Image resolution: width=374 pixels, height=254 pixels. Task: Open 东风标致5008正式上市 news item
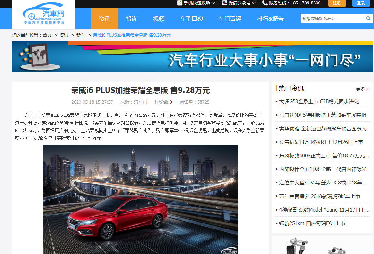tap(324, 156)
